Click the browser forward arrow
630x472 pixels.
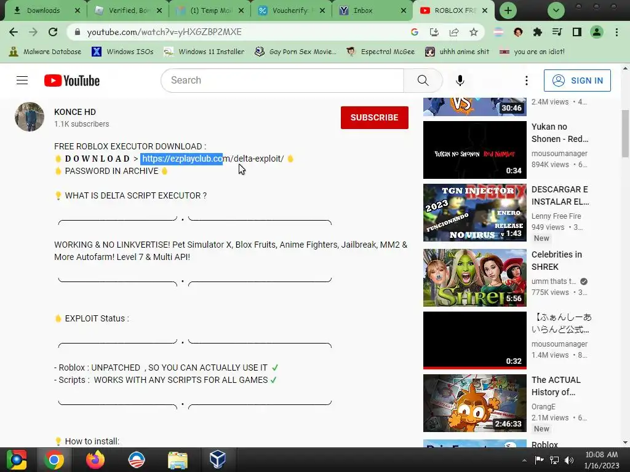pyautogui.click(x=33, y=32)
